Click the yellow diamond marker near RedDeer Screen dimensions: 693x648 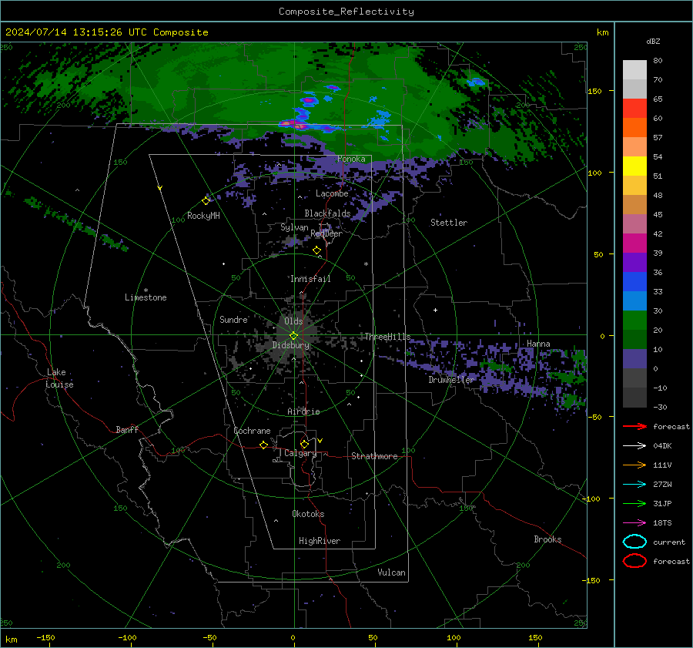click(x=317, y=250)
